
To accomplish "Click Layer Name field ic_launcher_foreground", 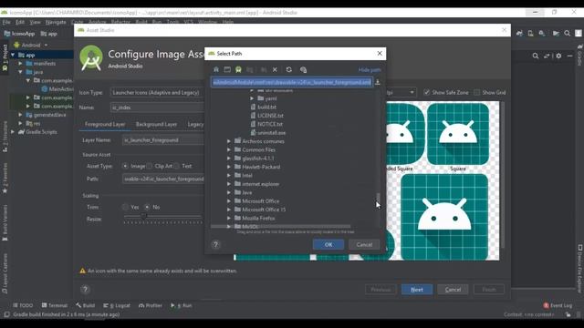I will [x=163, y=140].
